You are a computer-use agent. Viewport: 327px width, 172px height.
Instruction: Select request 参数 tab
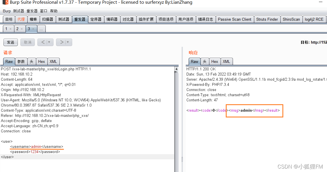click(21, 62)
